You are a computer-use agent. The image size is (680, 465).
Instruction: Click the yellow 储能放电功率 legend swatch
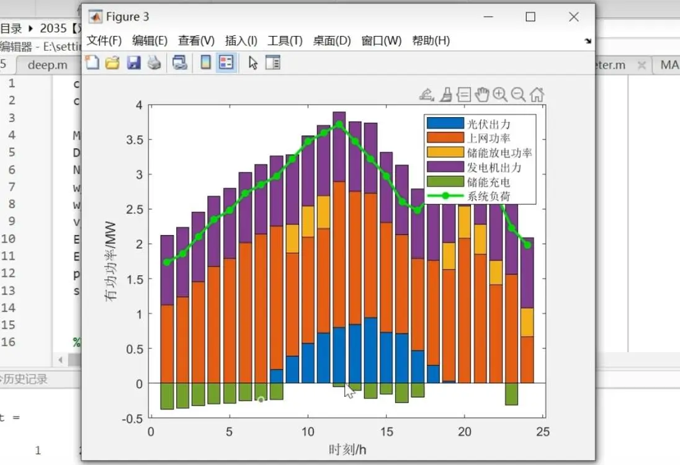point(445,152)
